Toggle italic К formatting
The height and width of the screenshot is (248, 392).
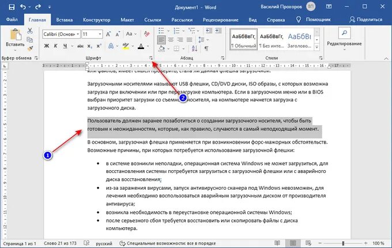tap(55, 46)
